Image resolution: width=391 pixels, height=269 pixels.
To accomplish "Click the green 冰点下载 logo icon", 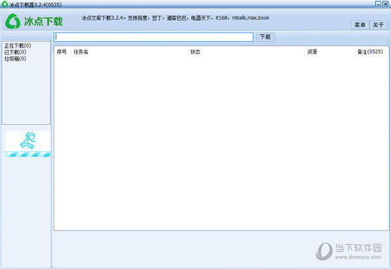I will [13, 20].
